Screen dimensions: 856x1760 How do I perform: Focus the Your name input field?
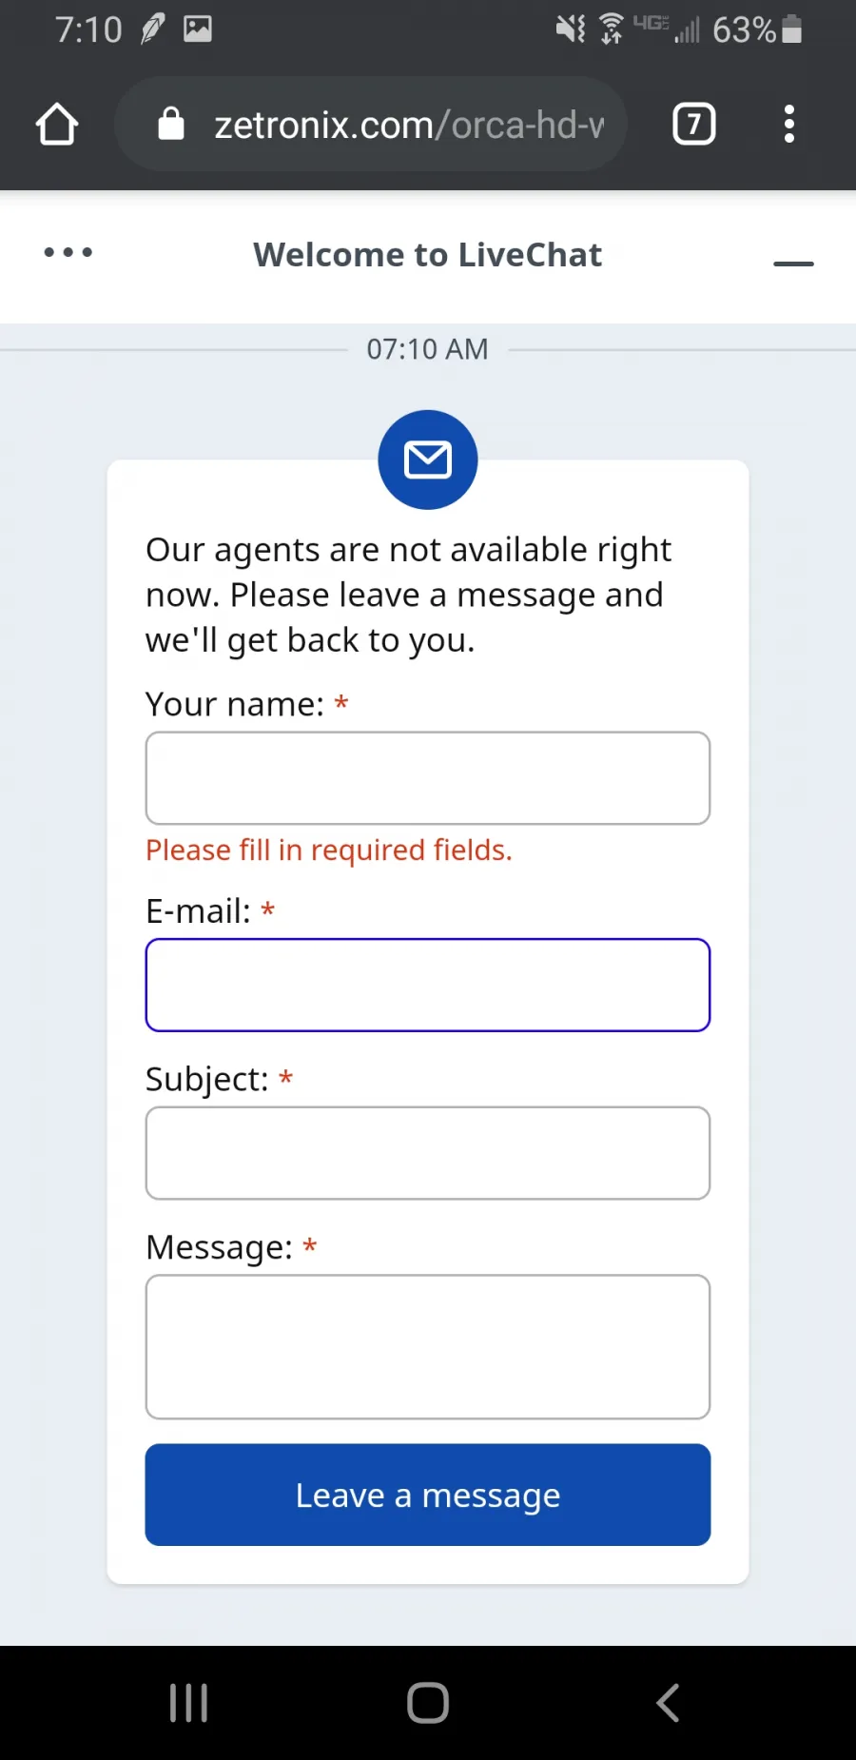(428, 778)
